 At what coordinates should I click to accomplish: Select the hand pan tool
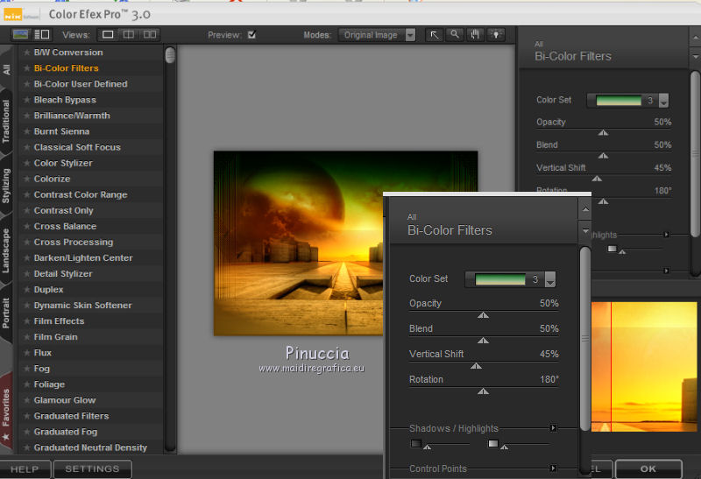[x=476, y=35]
